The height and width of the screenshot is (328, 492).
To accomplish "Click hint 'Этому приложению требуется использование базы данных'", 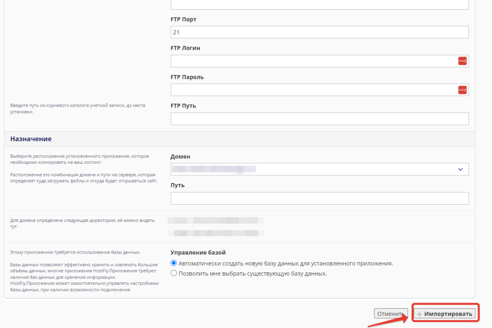I will (75, 252).
